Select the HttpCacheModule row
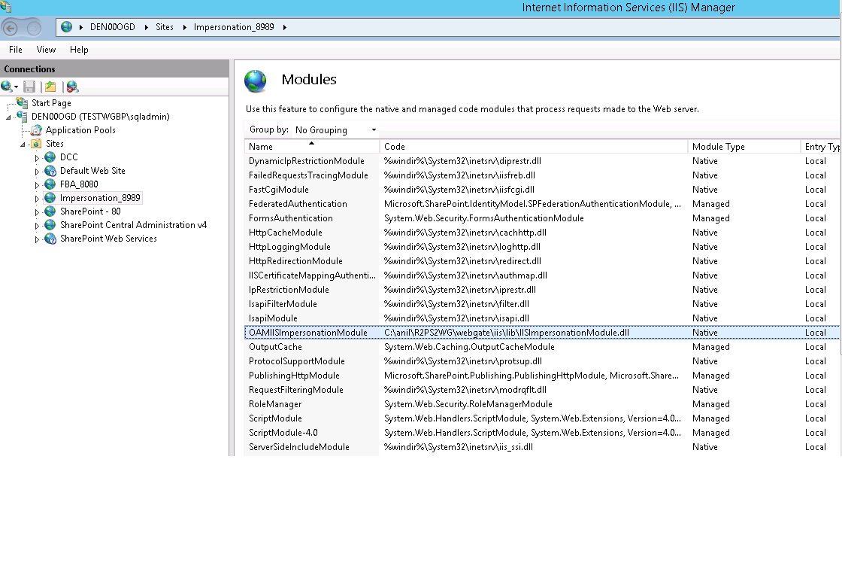This screenshot has width=842, height=578. [x=542, y=233]
